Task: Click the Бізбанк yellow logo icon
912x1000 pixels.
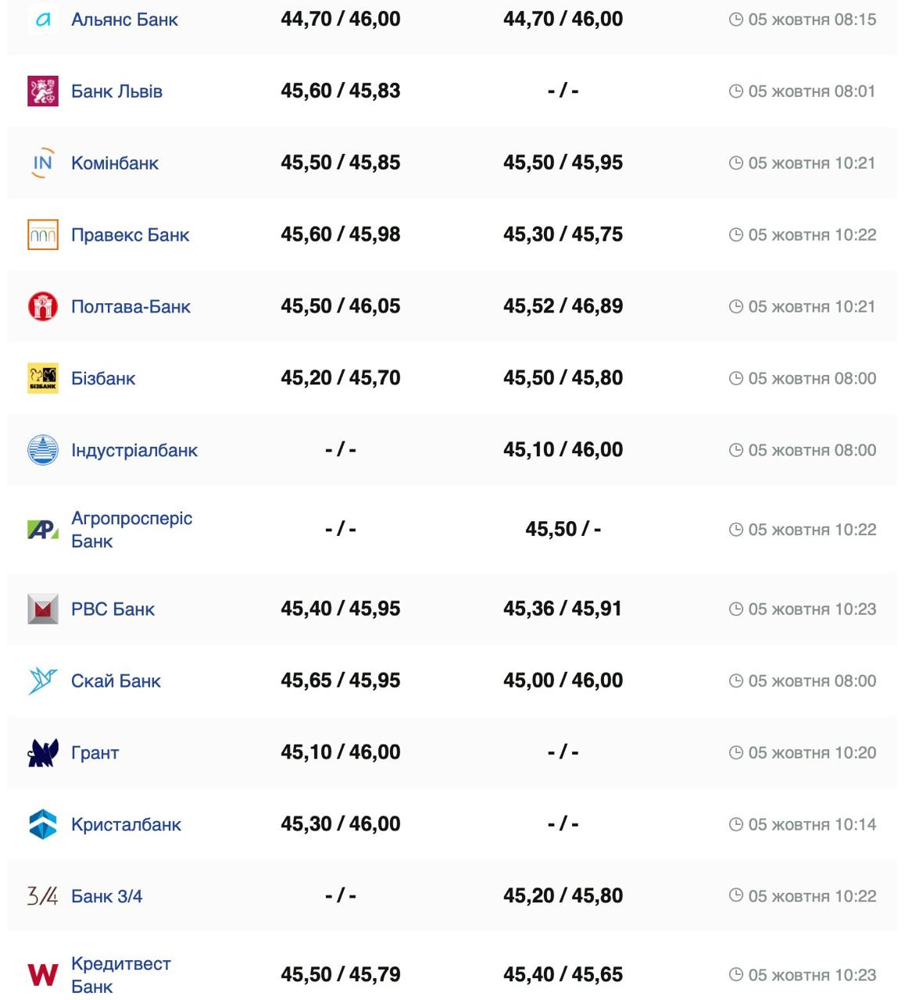Action: (x=43, y=378)
